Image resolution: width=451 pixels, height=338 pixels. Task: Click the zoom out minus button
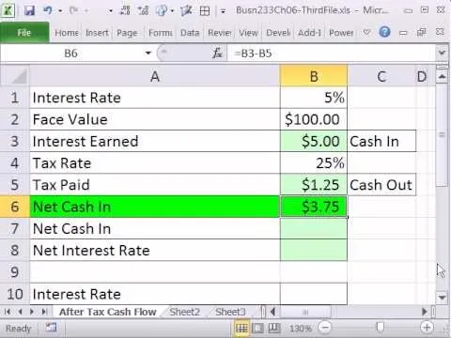tap(325, 328)
